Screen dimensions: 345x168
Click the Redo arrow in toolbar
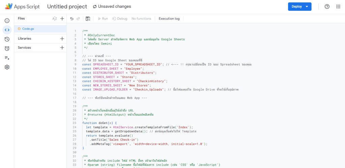(x=78, y=19)
